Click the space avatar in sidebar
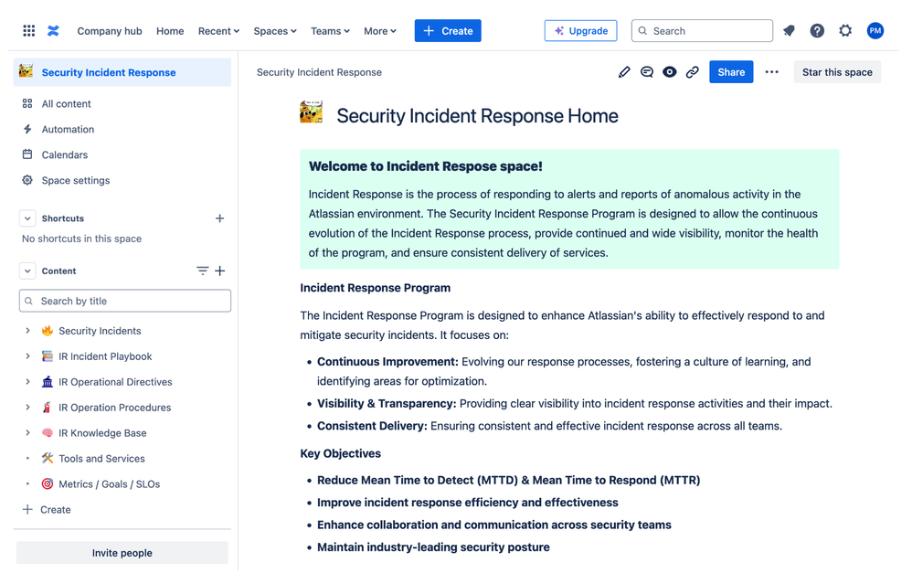912x573 pixels. click(26, 71)
